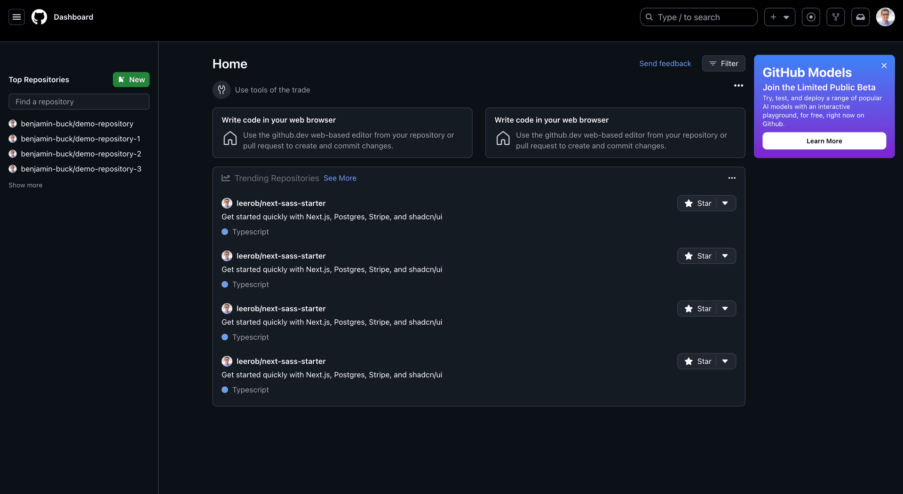The height and width of the screenshot is (494, 903).
Task: Click avatar of fourth trending repository
Action: (227, 361)
